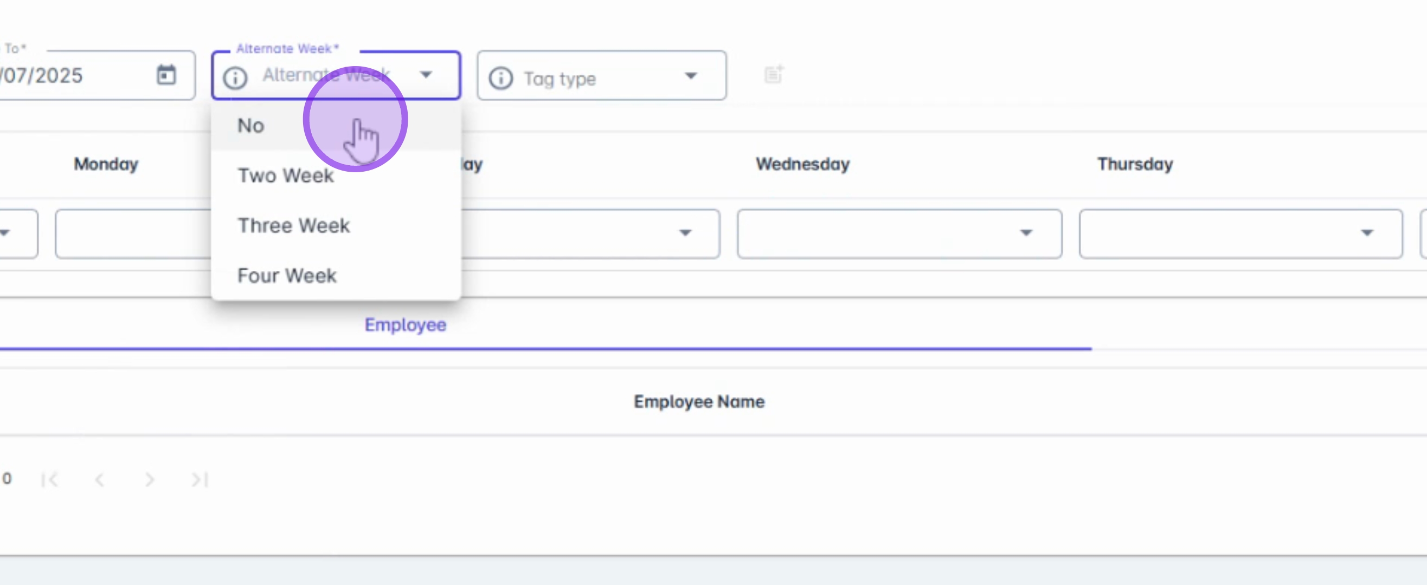Collapse the Alternate Week dropdown arrow

click(x=426, y=75)
